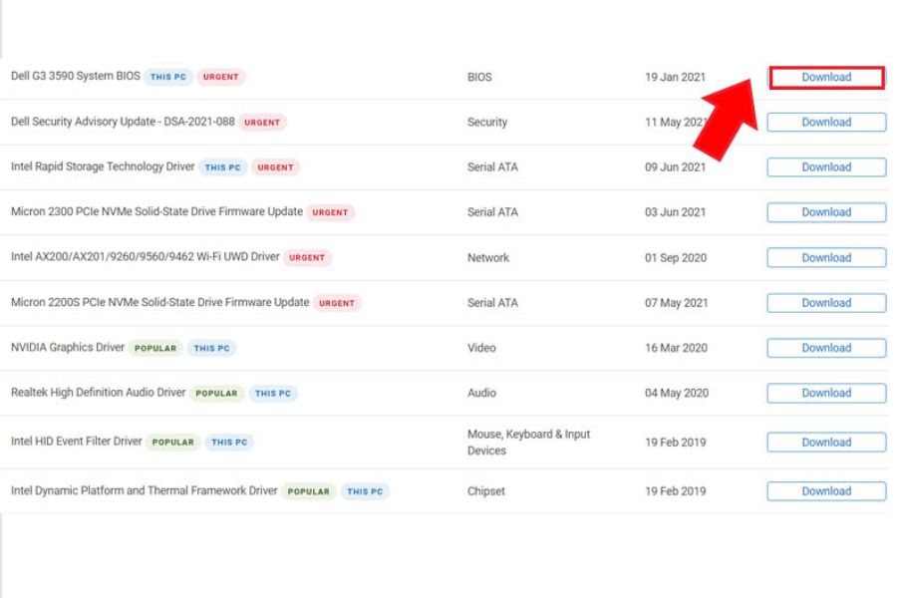Click the Mouse, Keyboard & Input Devices category
This screenshot has width=897, height=598.
click(x=528, y=443)
